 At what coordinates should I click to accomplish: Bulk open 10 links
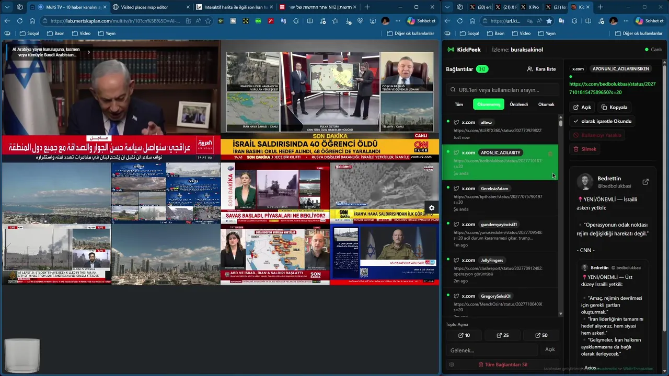(464, 335)
